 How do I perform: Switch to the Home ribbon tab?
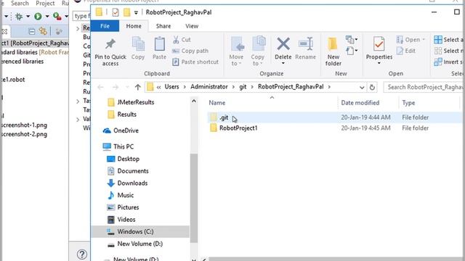coord(134,26)
